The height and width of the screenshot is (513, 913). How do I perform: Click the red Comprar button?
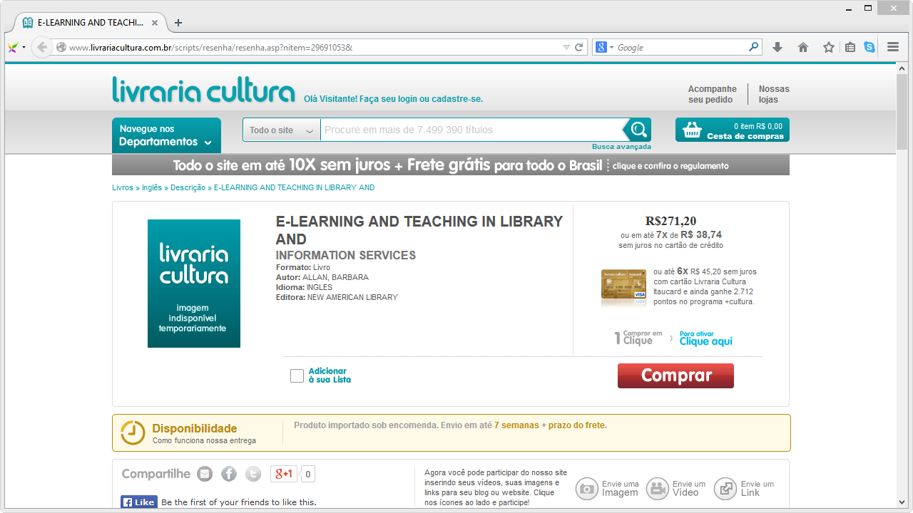675,375
